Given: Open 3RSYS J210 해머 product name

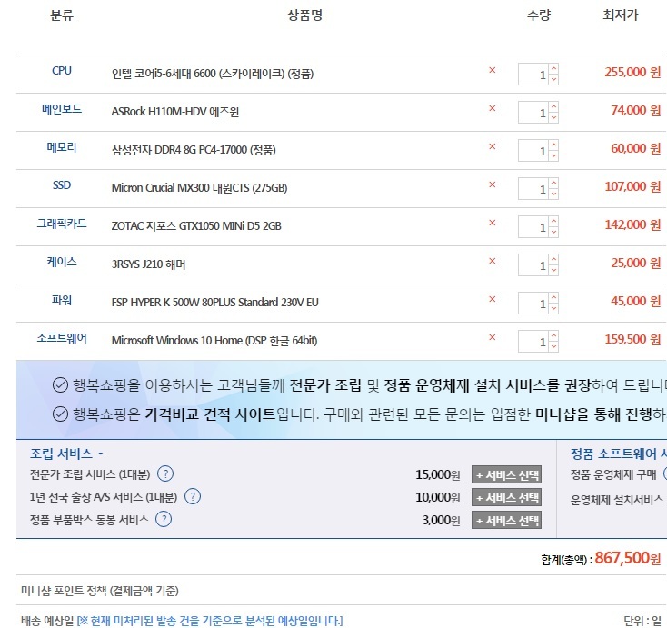Looking at the screenshot, I should tap(148, 264).
